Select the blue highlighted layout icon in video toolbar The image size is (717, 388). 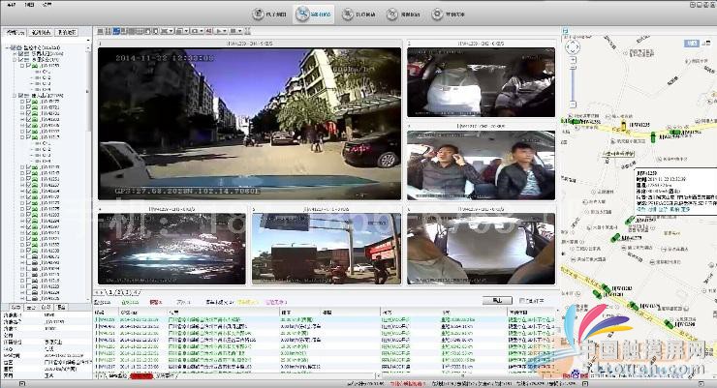tap(116, 31)
